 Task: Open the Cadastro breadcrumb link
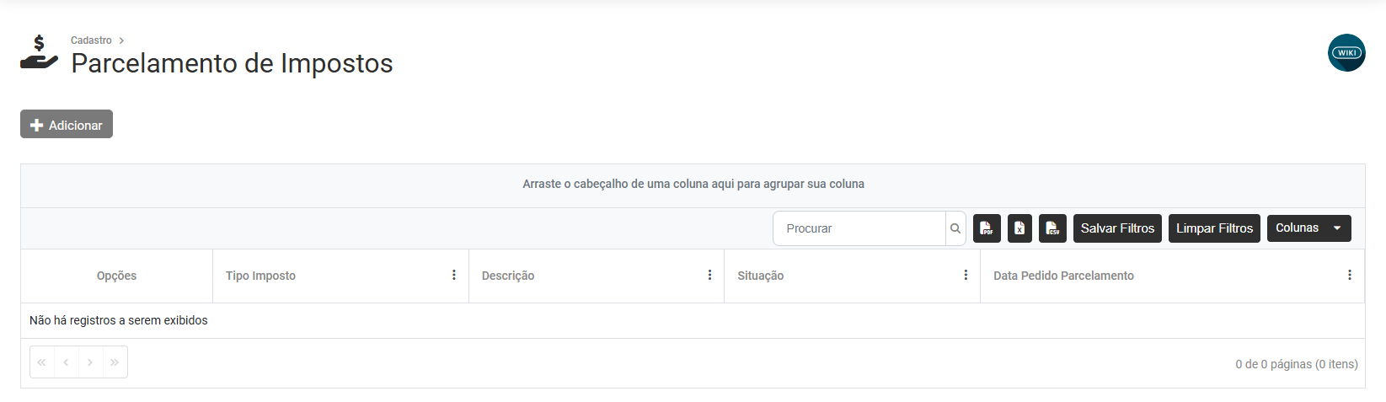coord(91,40)
